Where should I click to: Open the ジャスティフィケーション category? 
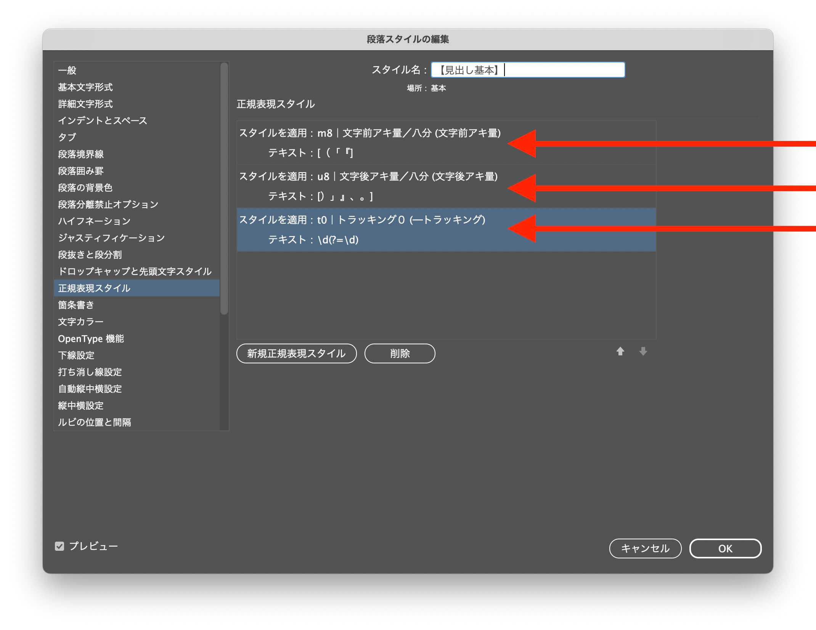point(111,238)
